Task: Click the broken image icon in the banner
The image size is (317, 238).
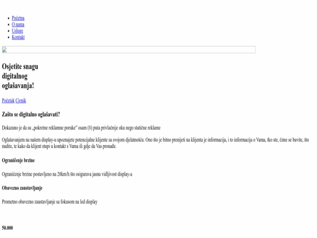Action: [x=5, y=49]
